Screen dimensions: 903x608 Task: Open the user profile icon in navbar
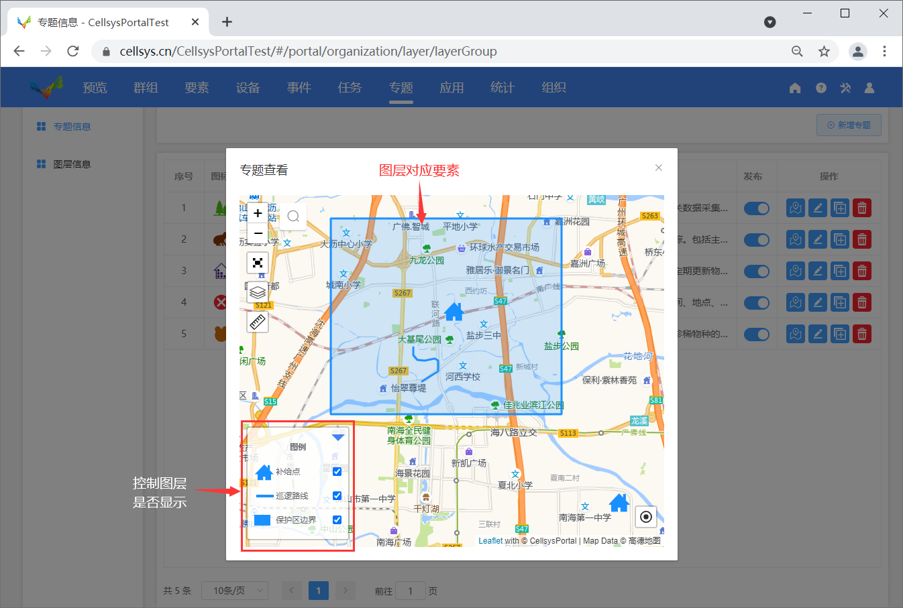(x=869, y=88)
